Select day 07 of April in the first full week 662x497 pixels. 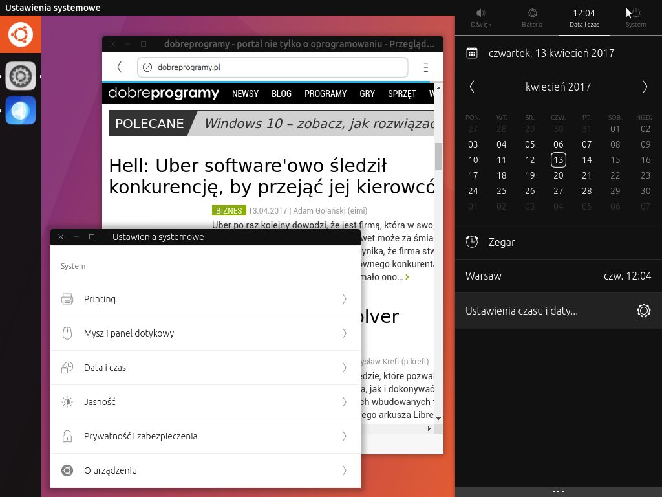[586, 144]
